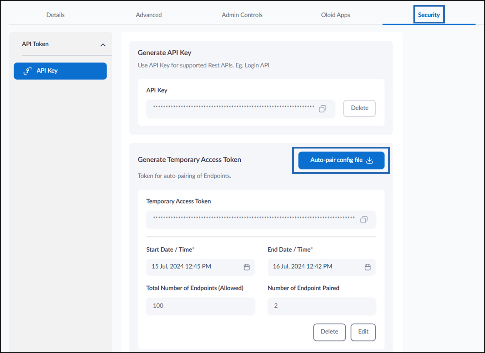Delete the API Key
The height and width of the screenshot is (353, 485).
(359, 108)
